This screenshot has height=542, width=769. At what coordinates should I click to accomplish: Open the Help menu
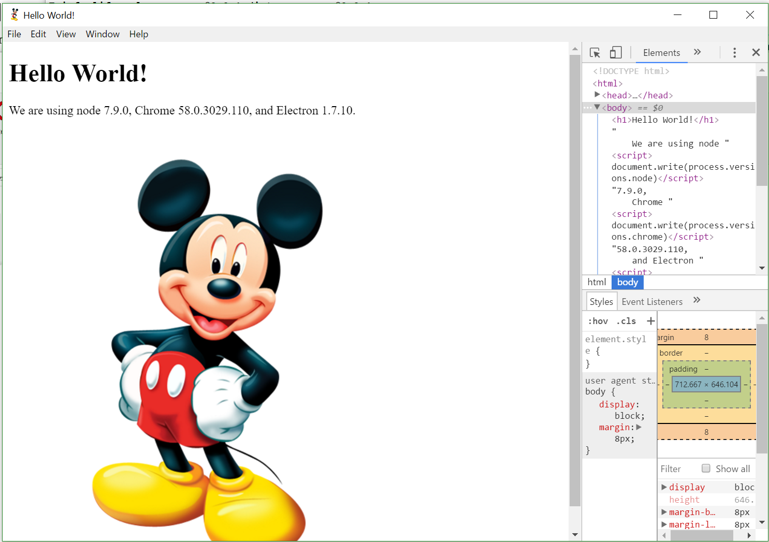click(139, 34)
